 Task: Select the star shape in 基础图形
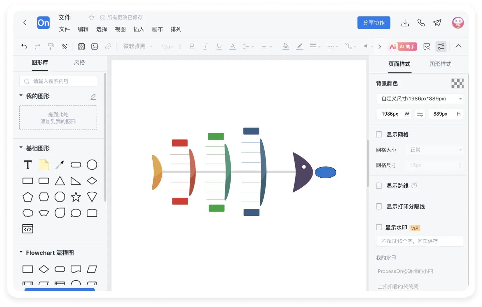[76, 197]
